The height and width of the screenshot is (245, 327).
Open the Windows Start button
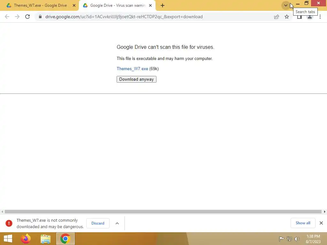click(x=8, y=239)
